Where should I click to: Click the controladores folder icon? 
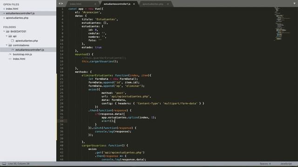[x=10, y=45]
